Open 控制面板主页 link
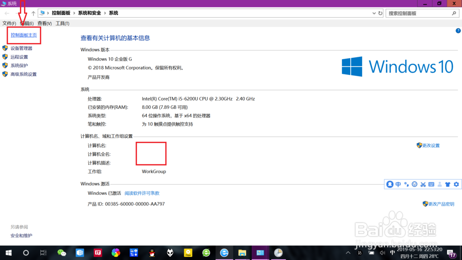This screenshot has height=260, width=462. tap(24, 35)
